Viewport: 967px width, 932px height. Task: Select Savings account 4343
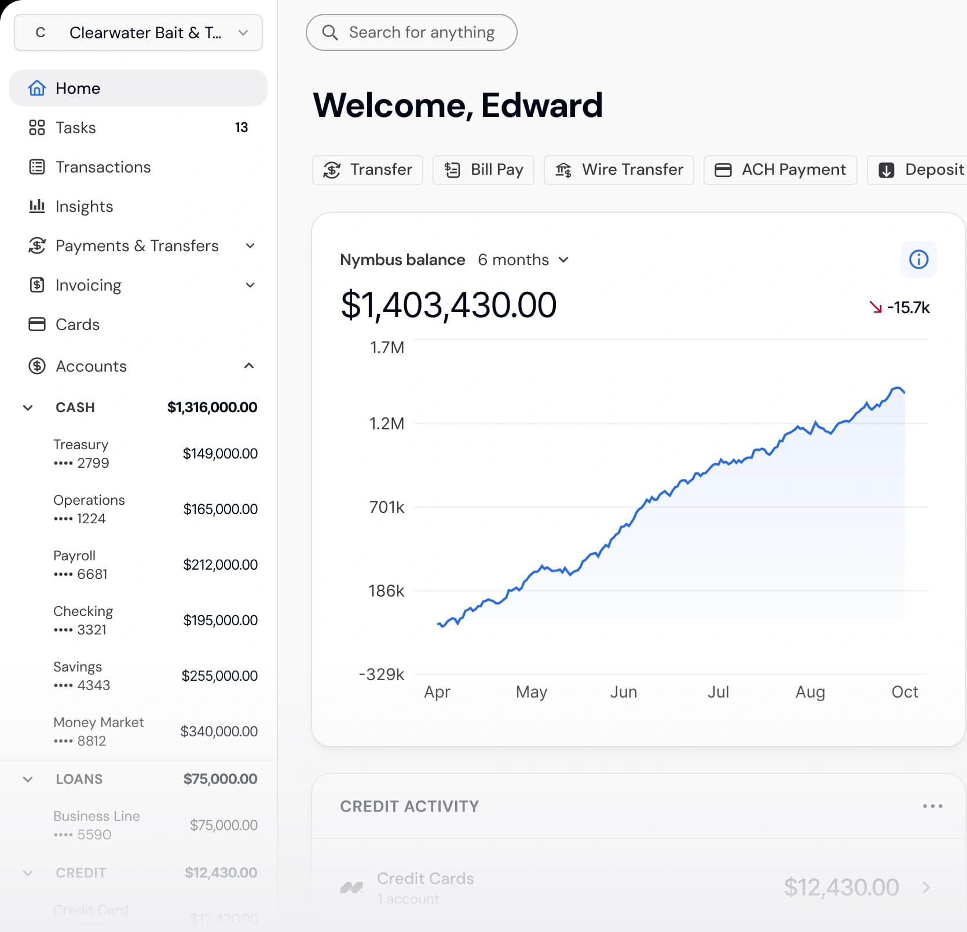pyautogui.click(x=155, y=676)
